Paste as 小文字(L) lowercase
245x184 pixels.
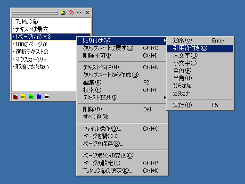click(200, 63)
